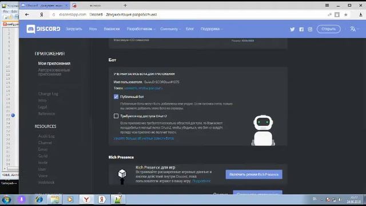Open a new browser tab
366x206 pixels.
(125, 5)
